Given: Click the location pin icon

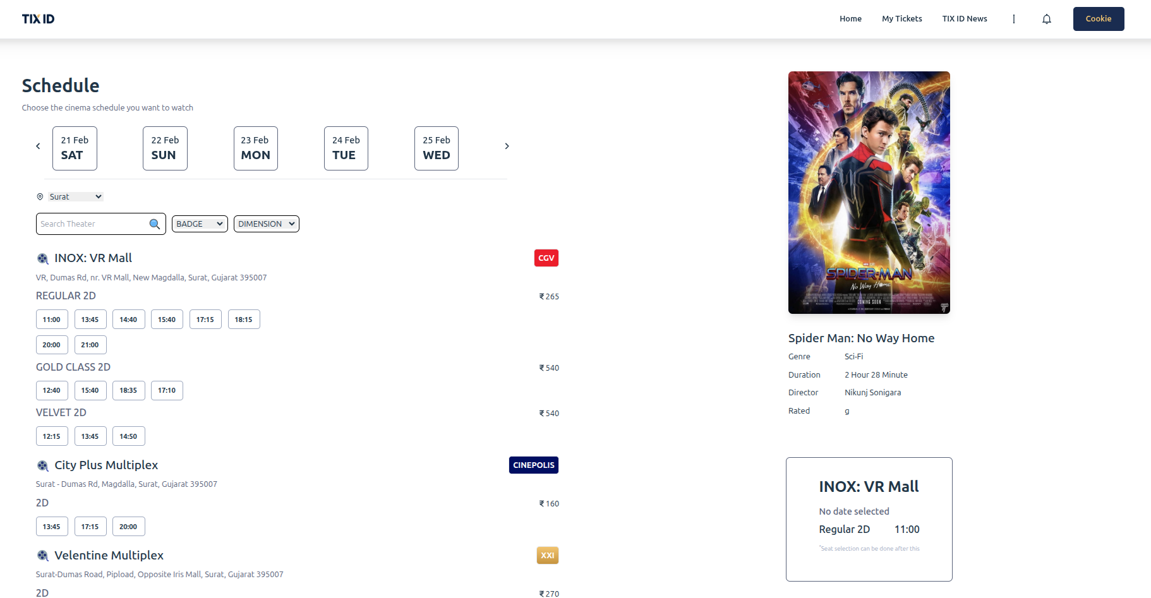Looking at the screenshot, I should point(40,197).
